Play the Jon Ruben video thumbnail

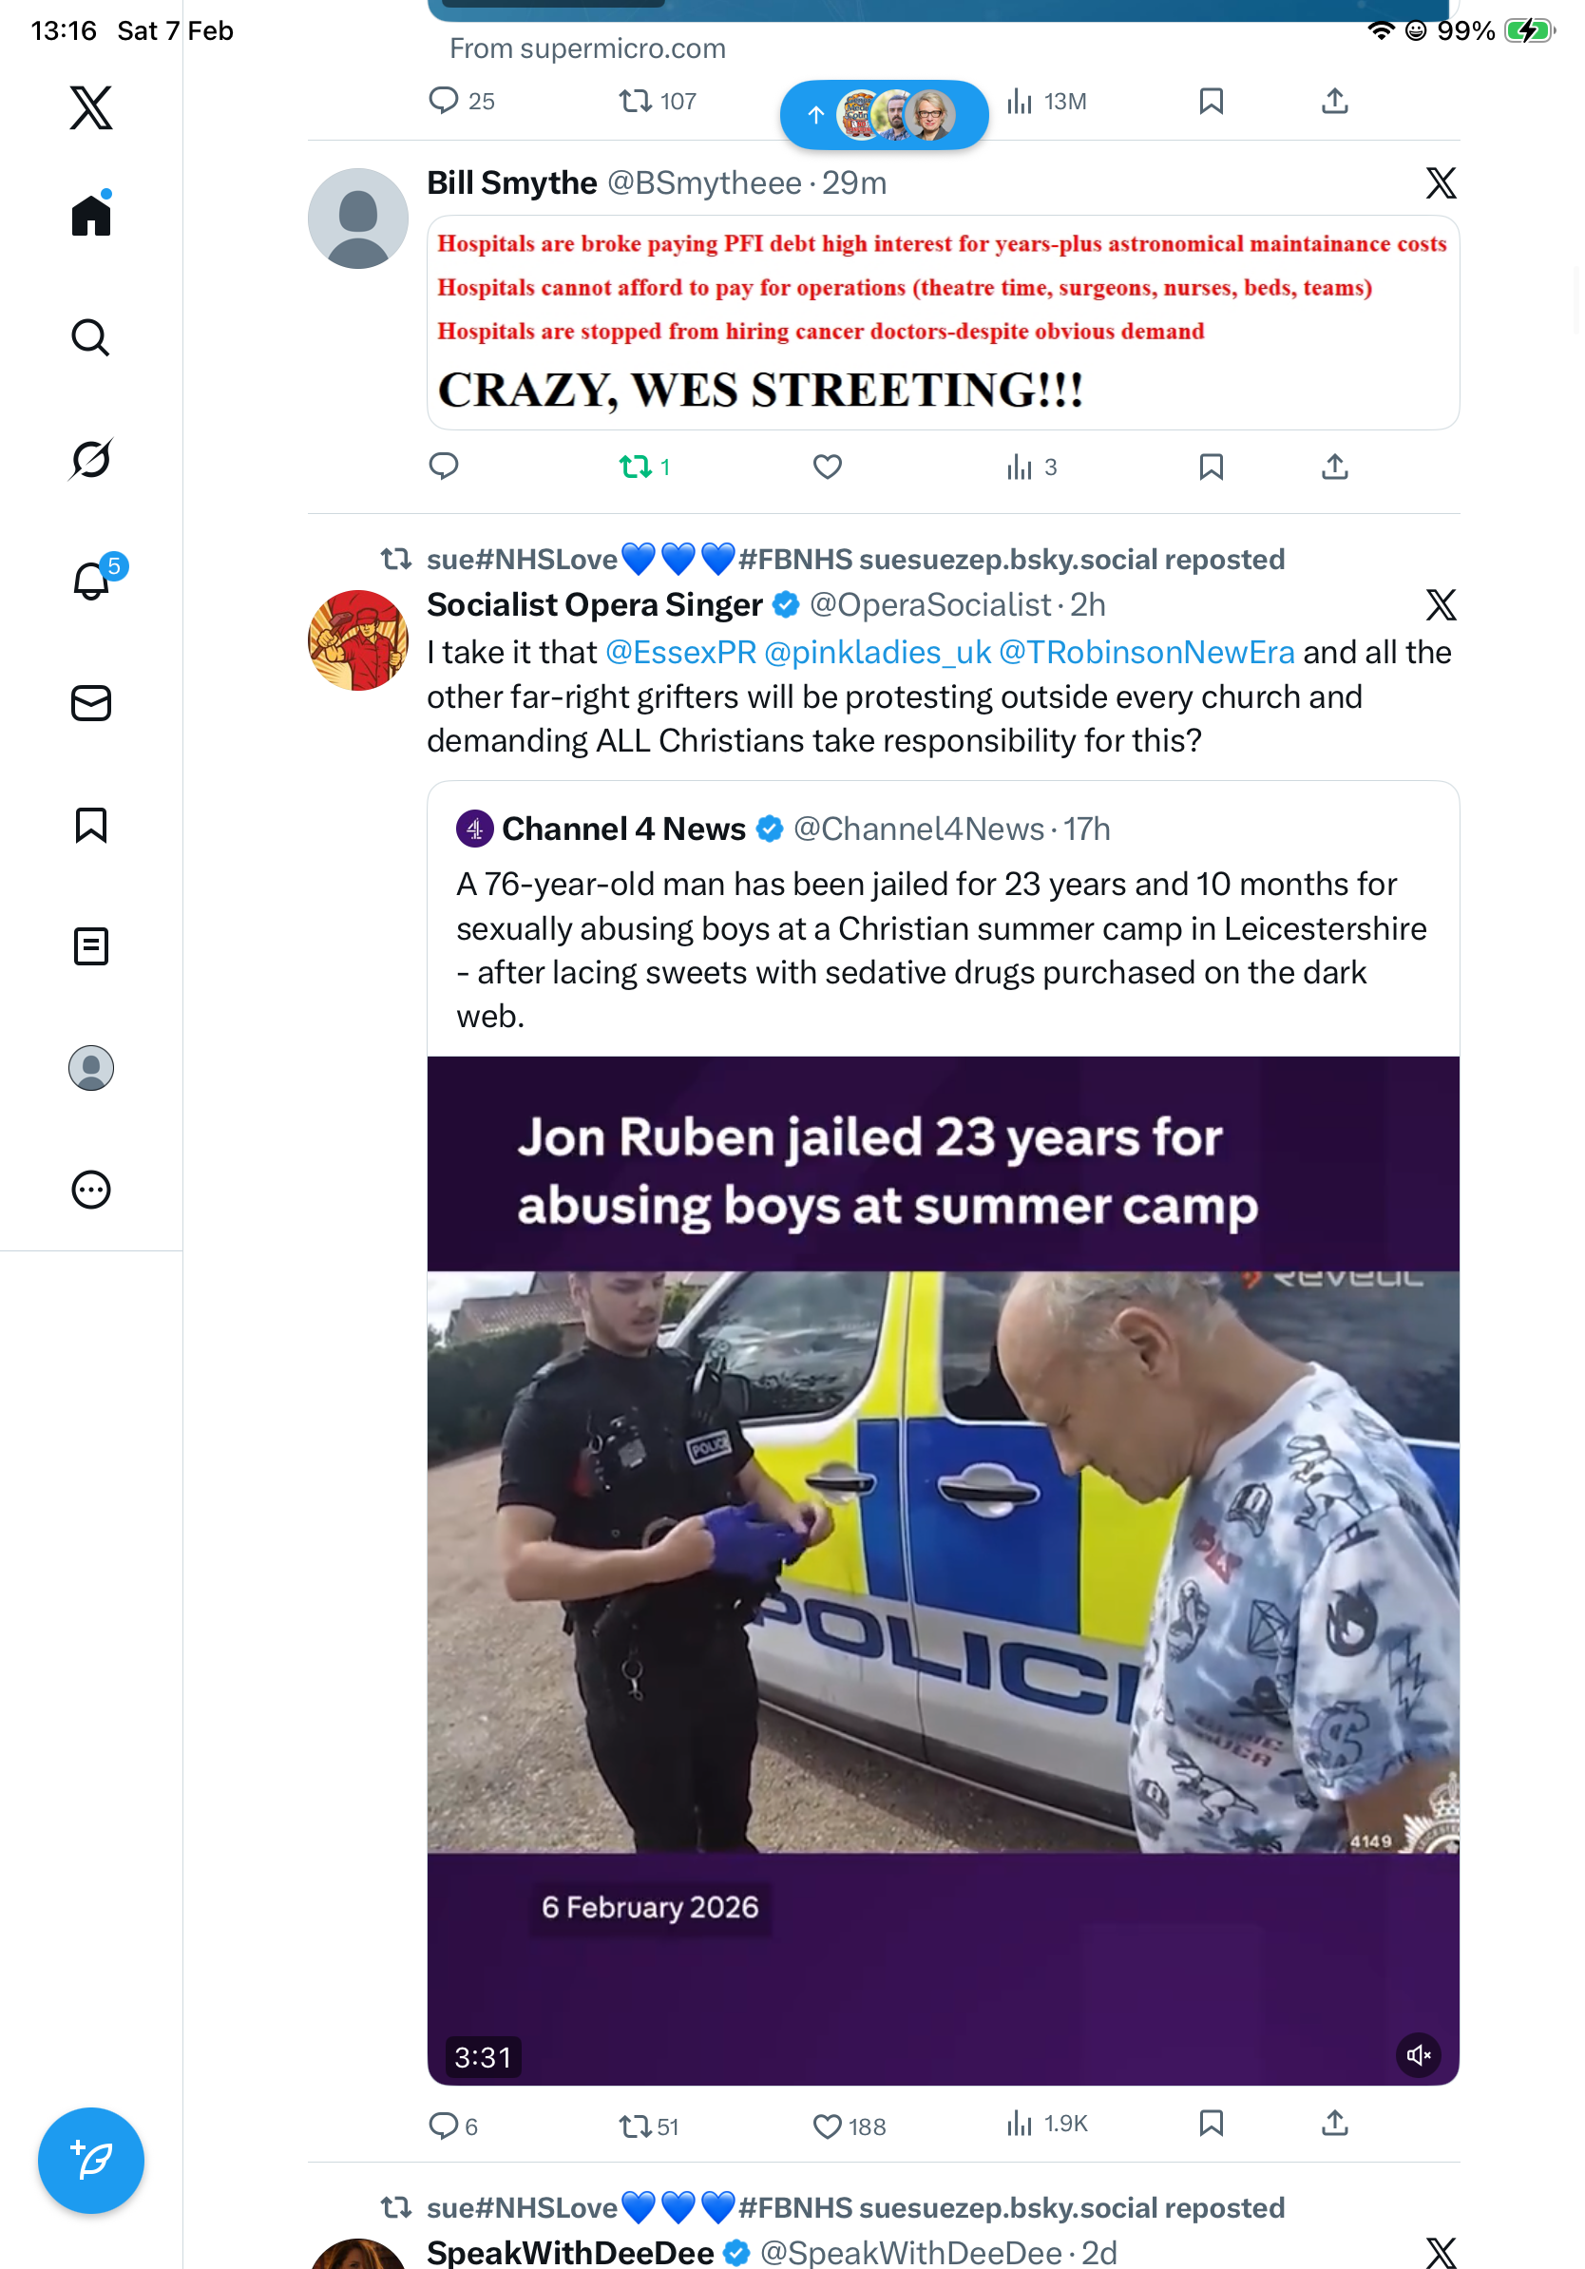(943, 1561)
